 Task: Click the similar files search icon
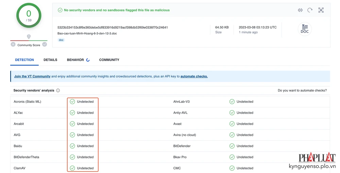[x=300, y=10]
